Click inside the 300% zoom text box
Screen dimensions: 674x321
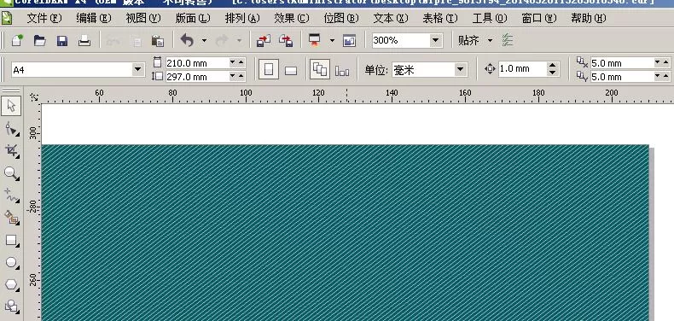click(401, 41)
